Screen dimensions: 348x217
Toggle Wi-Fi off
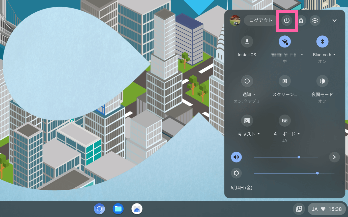pos(285,41)
